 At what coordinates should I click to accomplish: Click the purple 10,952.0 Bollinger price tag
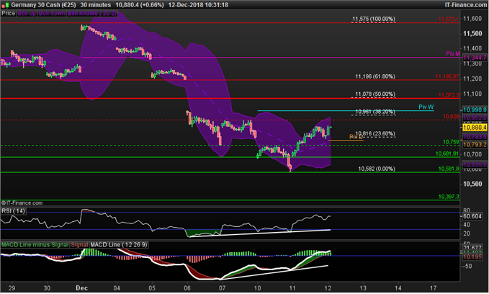pyautogui.click(x=475, y=118)
